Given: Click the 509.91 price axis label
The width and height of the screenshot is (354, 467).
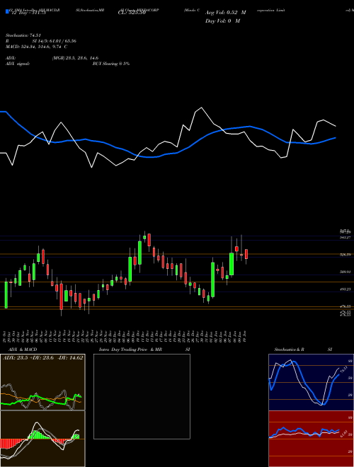Looking at the screenshot, I should pyautogui.click(x=346, y=272).
